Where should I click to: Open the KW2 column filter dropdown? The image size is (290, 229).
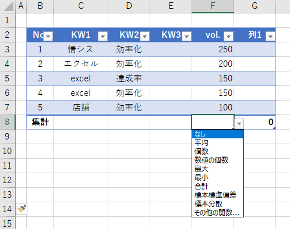(144, 36)
